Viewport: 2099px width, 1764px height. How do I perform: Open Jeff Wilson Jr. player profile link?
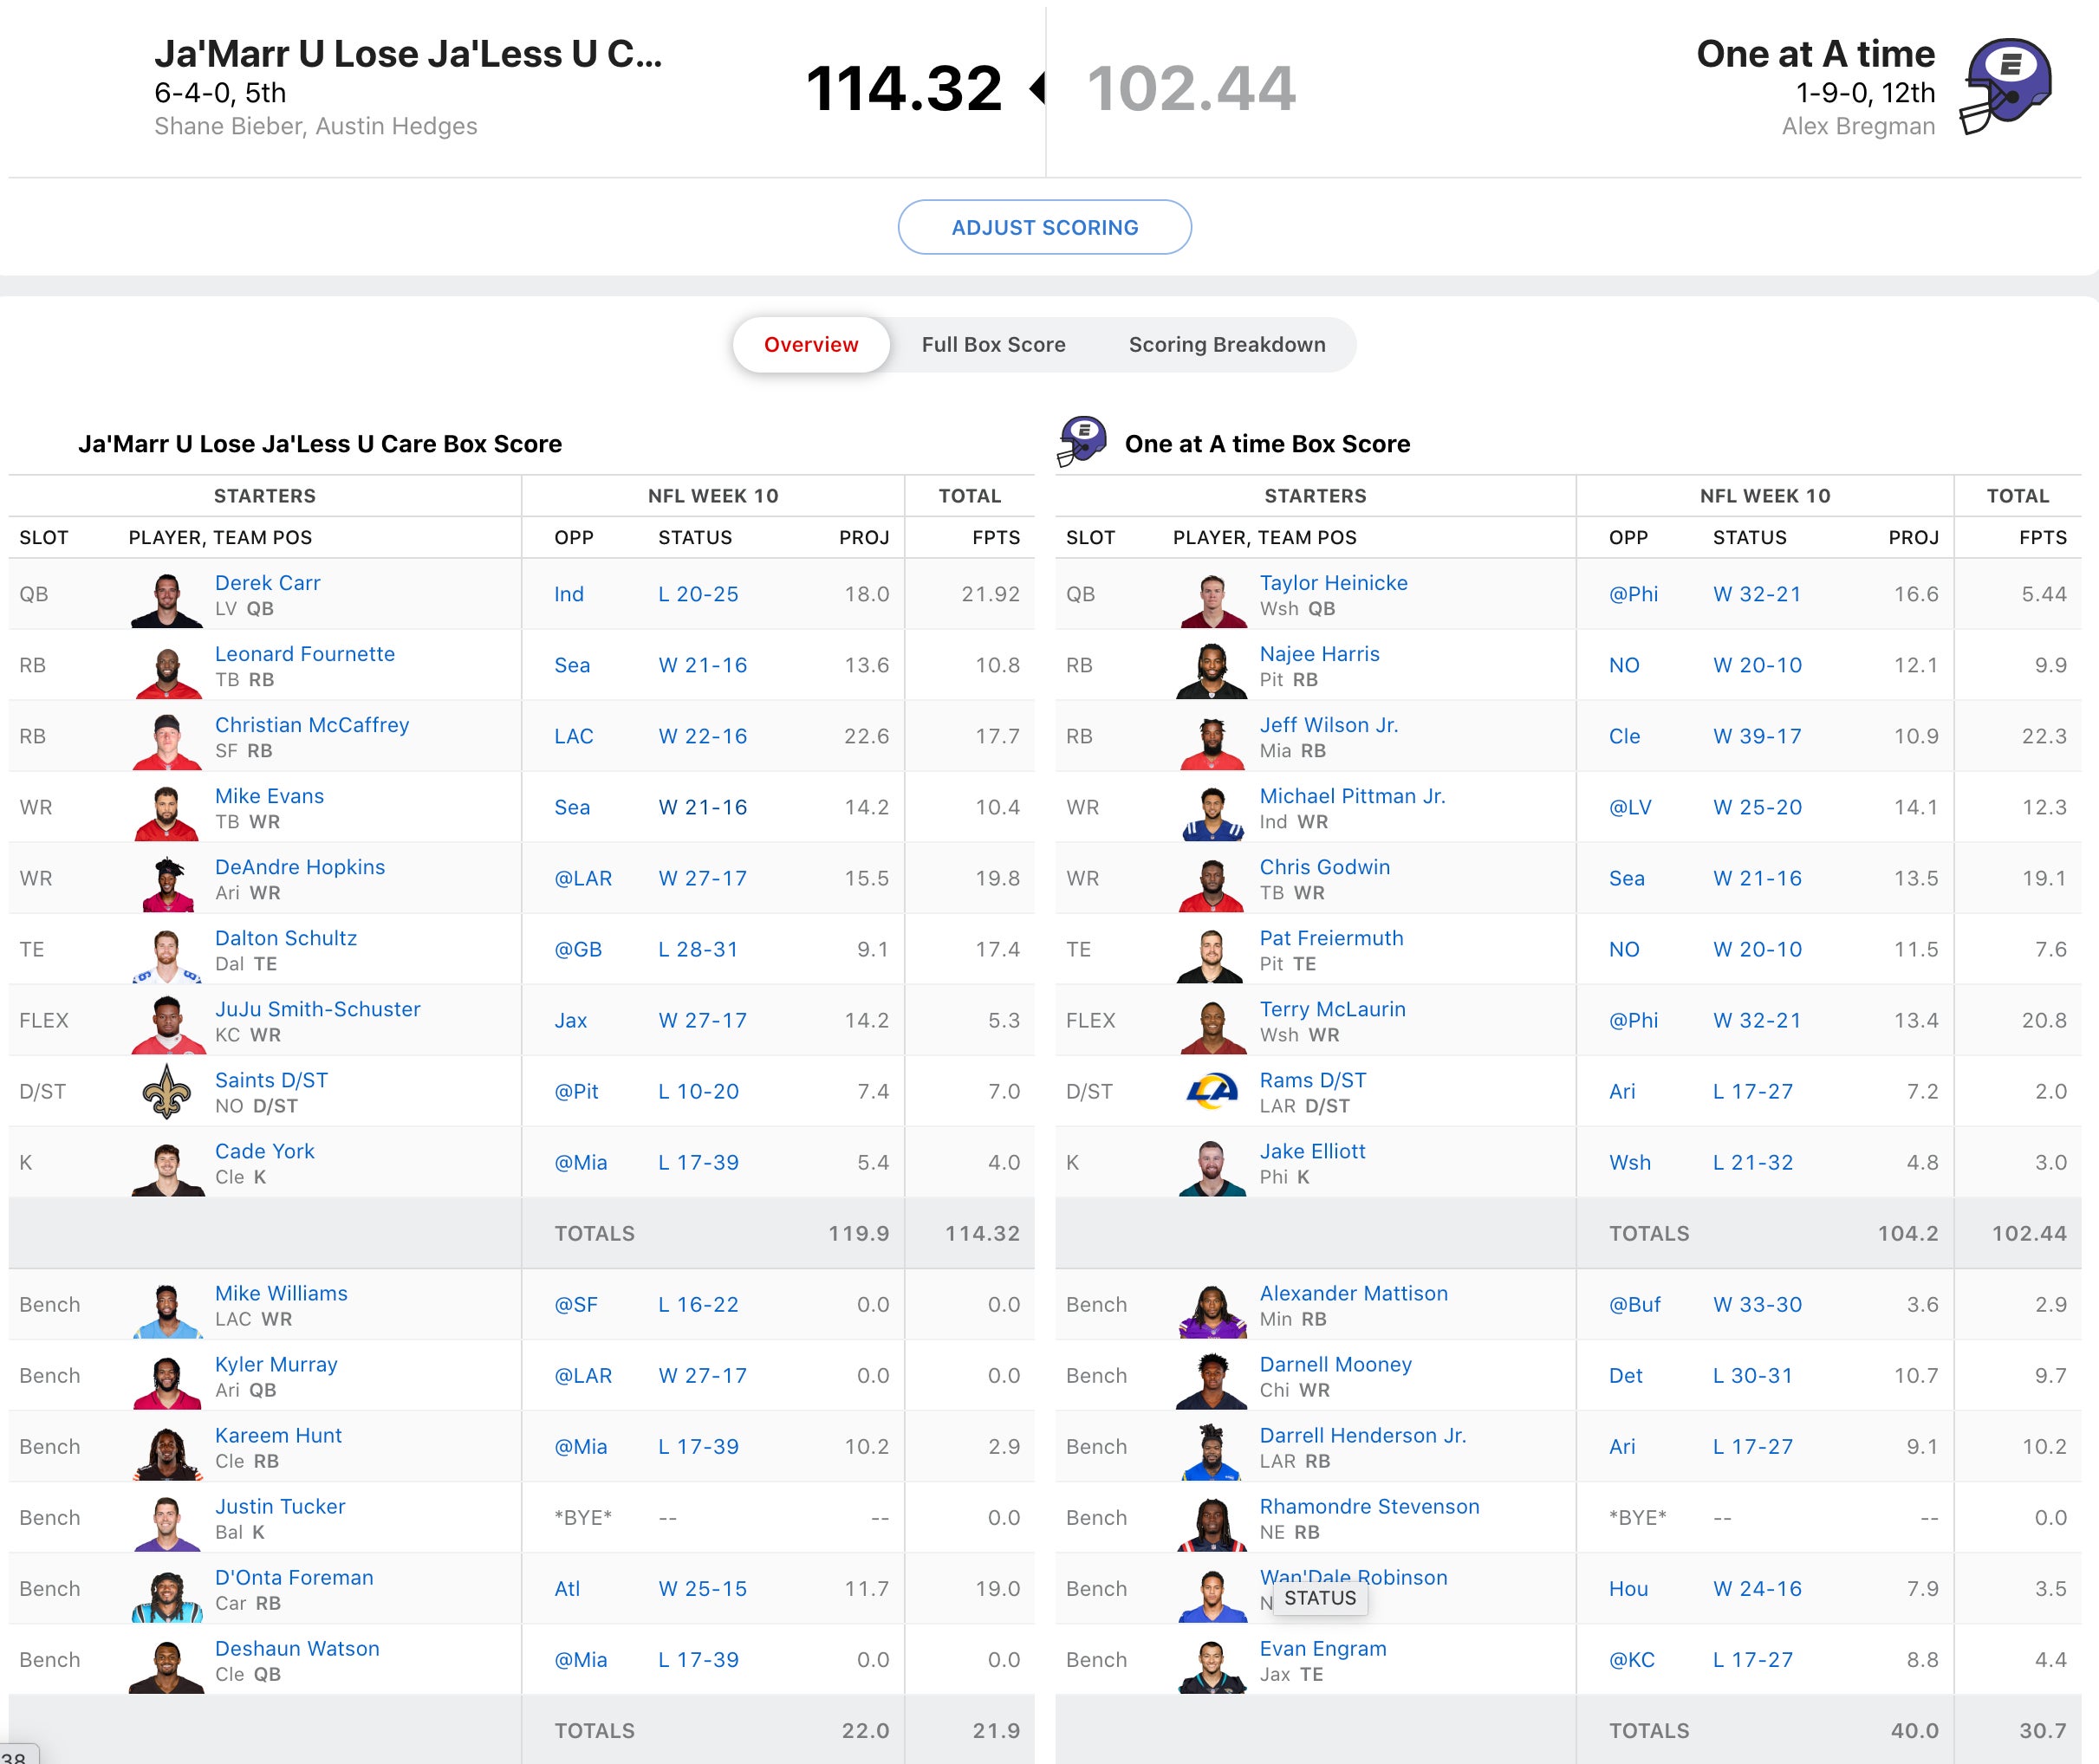click(x=1328, y=725)
